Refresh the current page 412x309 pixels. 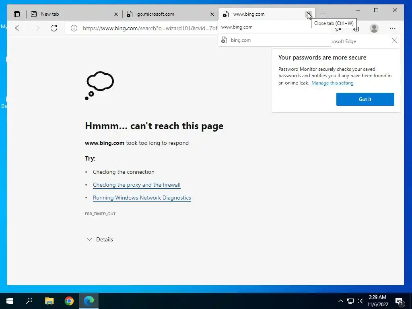[54, 28]
